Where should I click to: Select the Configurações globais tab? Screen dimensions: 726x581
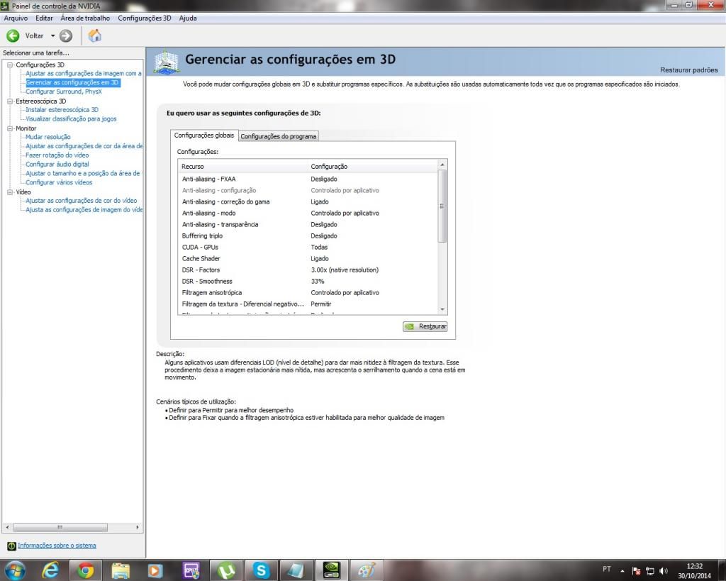pos(204,135)
